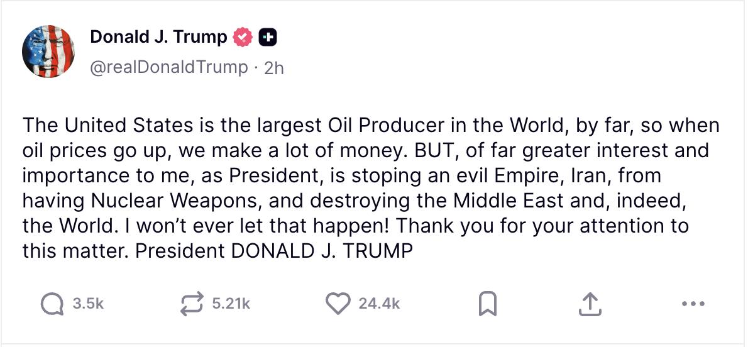748x347 pixels.
Task: Click the "DONALD J. TRUMP" signature text
Action: click(x=322, y=251)
